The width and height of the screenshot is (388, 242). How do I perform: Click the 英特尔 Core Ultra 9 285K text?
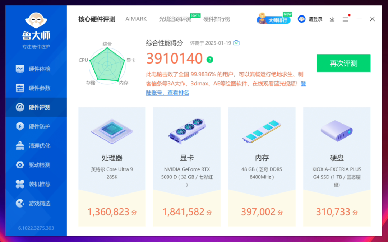tap(112, 173)
